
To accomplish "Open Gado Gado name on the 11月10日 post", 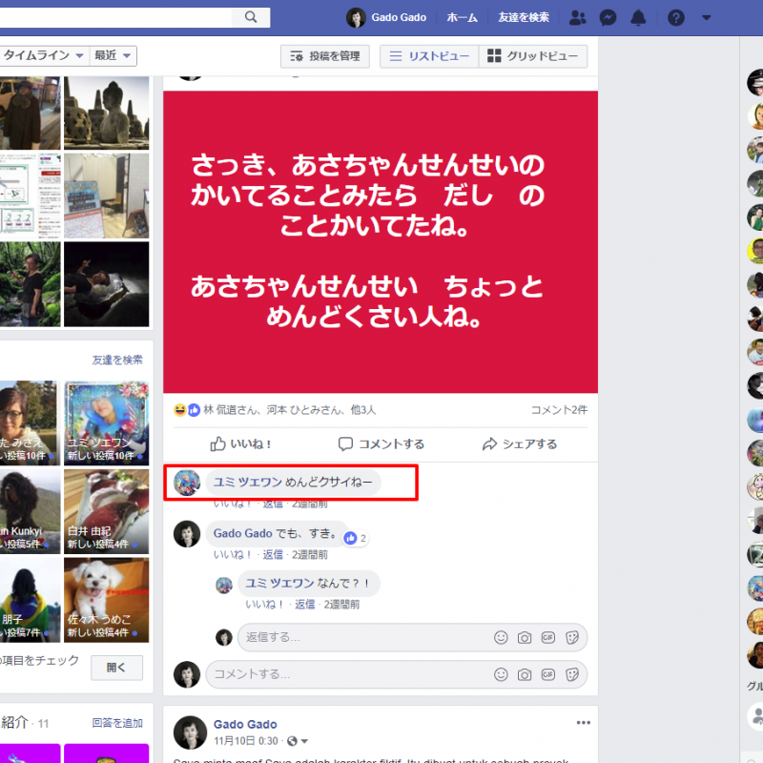I will click(245, 724).
